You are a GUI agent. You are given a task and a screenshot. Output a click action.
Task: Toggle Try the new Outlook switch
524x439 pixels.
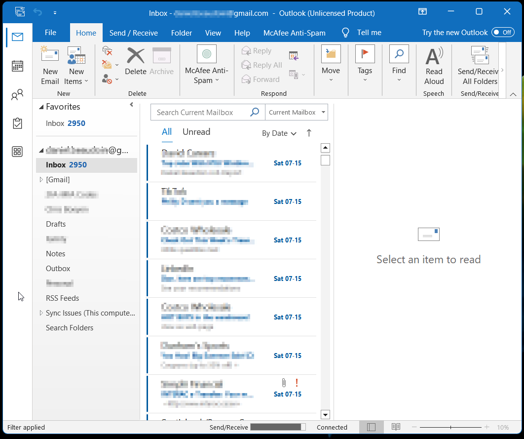[503, 33]
